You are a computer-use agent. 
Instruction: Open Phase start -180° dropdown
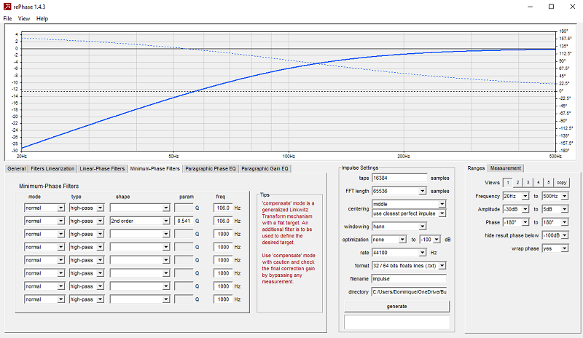pos(516,222)
